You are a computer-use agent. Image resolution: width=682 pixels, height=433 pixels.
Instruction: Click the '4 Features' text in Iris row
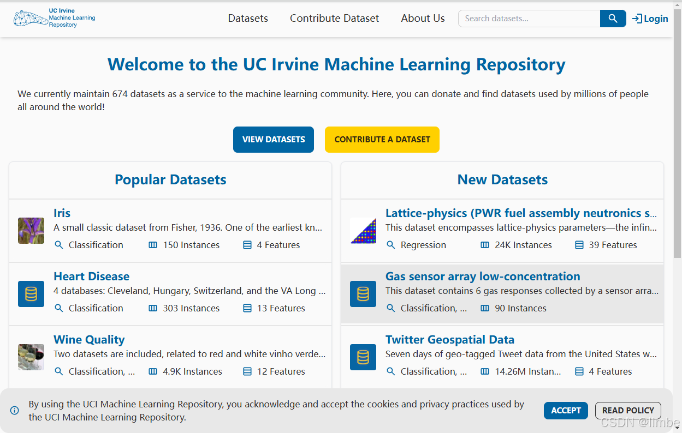278,245
